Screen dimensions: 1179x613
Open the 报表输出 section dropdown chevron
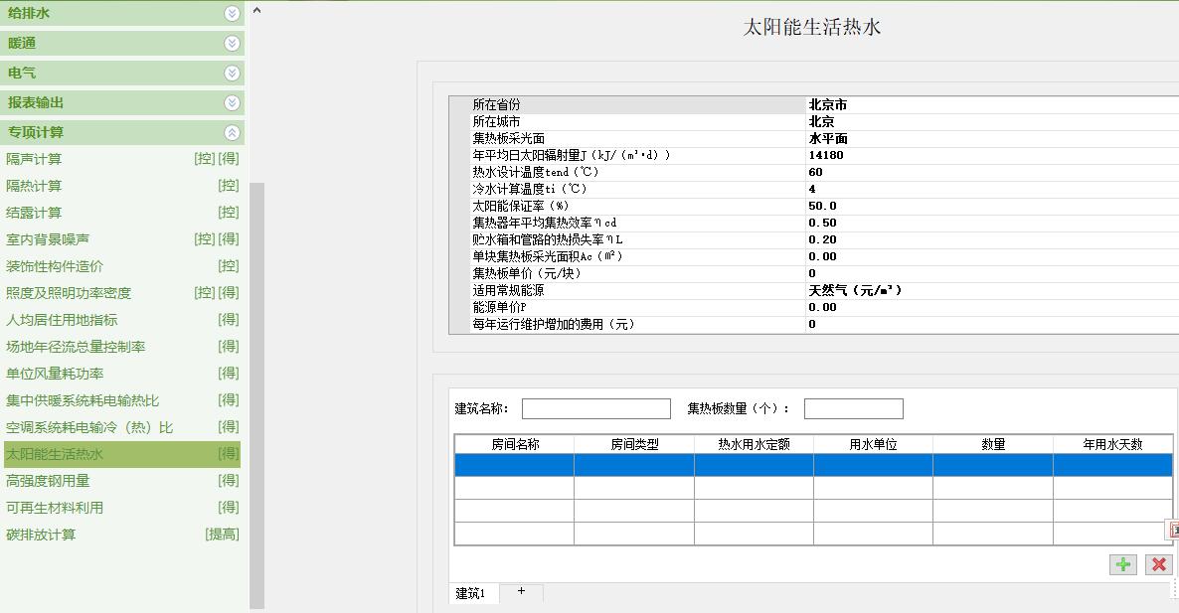pyautogui.click(x=231, y=102)
